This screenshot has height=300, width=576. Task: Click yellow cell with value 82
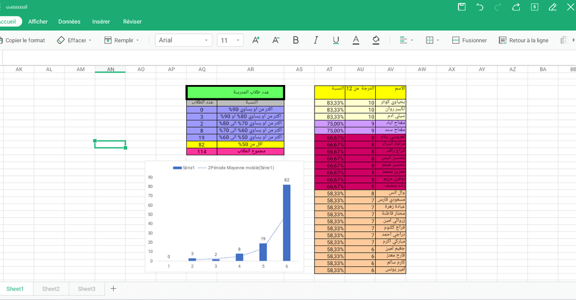pos(202,145)
